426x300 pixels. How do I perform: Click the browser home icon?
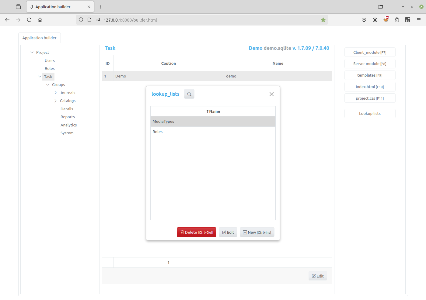(x=40, y=20)
